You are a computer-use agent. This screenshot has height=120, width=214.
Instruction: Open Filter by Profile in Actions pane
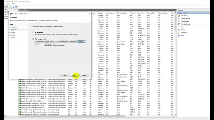tap(185, 19)
